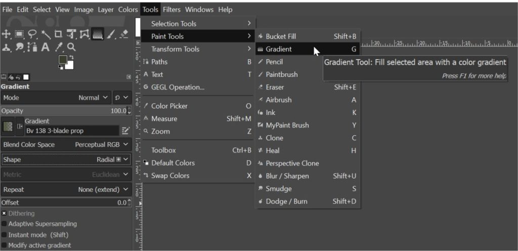Activate the Zoom magnifier tool
The height and width of the screenshot is (251, 518).
click(x=71, y=47)
